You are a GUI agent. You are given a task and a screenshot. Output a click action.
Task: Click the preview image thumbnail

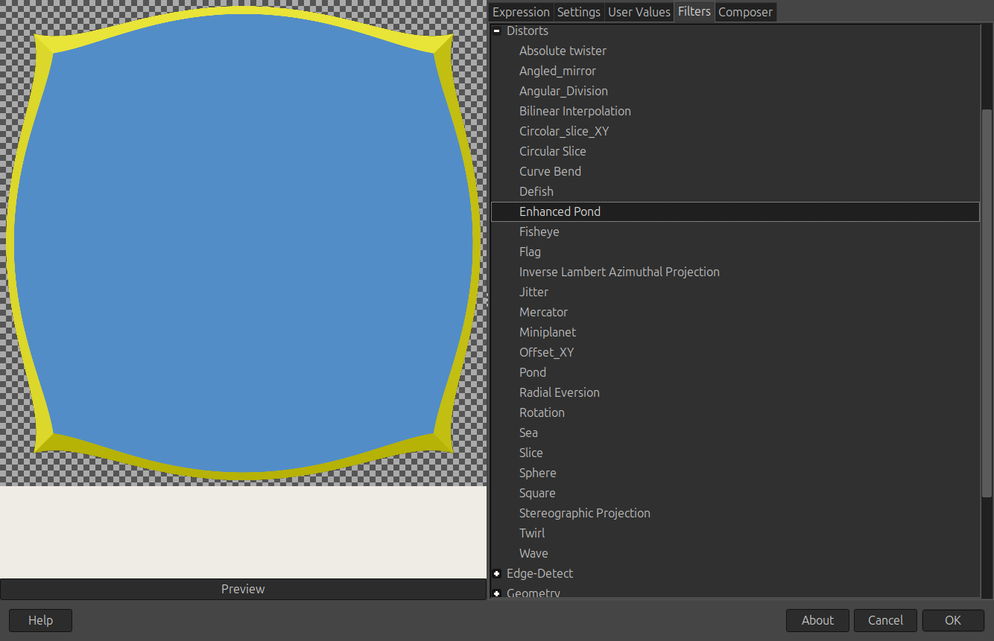[x=243, y=243]
